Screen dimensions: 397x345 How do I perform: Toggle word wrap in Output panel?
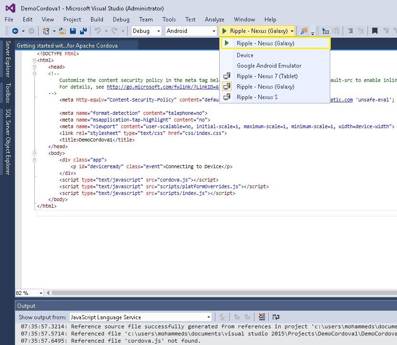[275, 317]
